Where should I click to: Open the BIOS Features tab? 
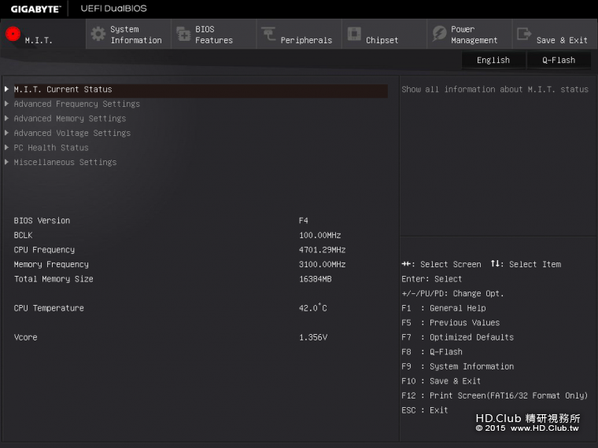214,35
